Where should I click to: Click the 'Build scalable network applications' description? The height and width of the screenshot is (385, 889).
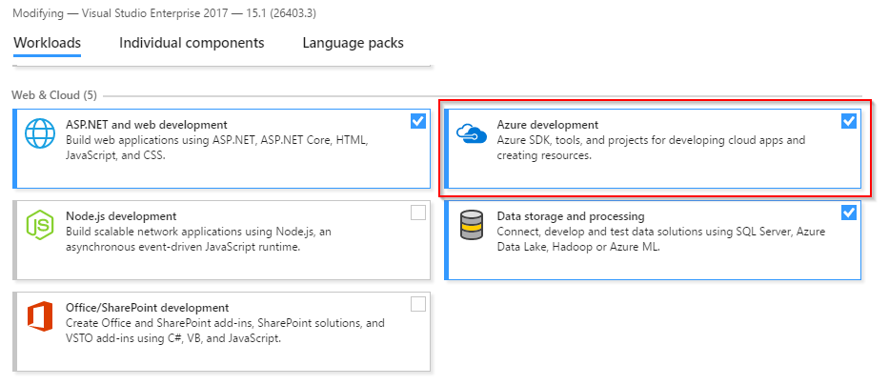coord(198,239)
